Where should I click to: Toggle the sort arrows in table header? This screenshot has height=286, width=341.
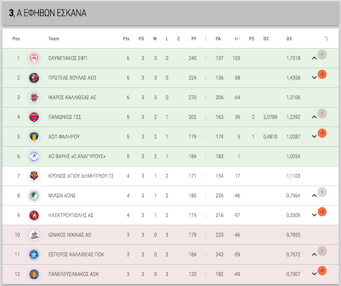pyautogui.click(x=327, y=38)
